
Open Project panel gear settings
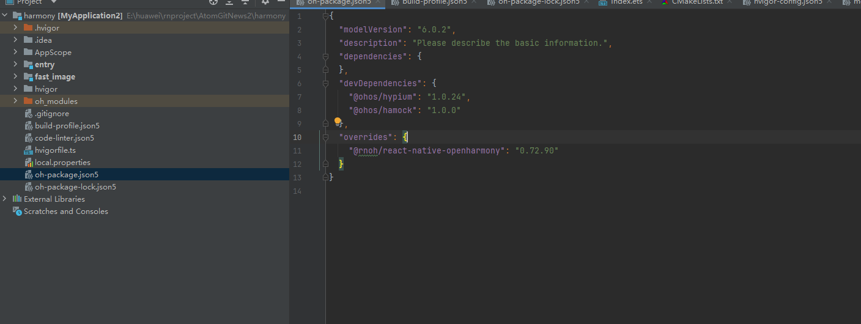pos(265,2)
